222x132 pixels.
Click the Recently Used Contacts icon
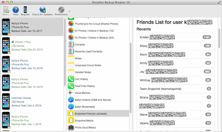click(x=71, y=51)
